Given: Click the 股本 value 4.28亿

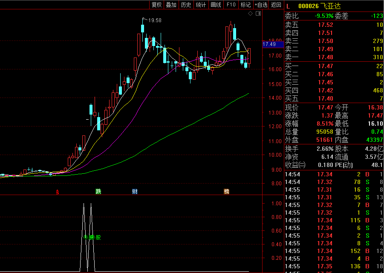Looking at the screenshot, I should pos(374,149).
